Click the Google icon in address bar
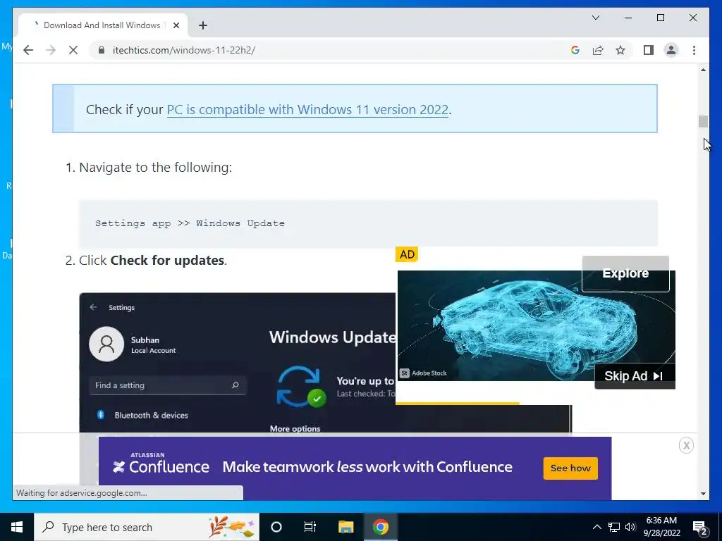The width and height of the screenshot is (722, 541). (x=575, y=50)
